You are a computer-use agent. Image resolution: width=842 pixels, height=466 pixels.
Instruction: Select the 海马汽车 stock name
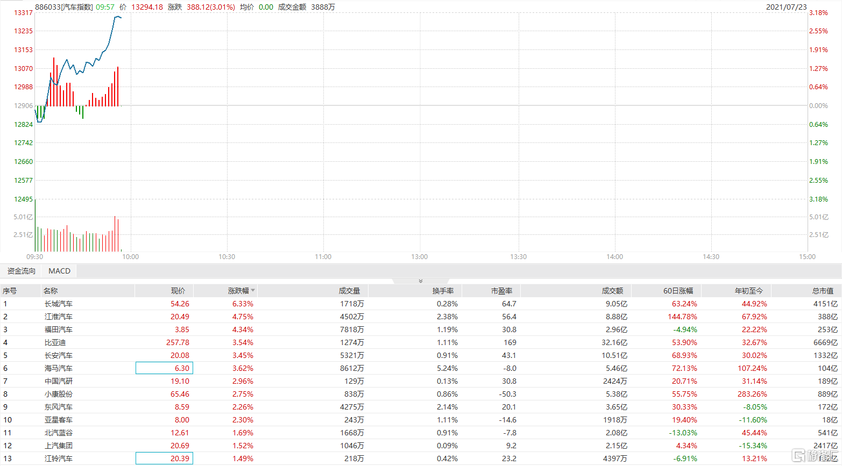(58, 368)
